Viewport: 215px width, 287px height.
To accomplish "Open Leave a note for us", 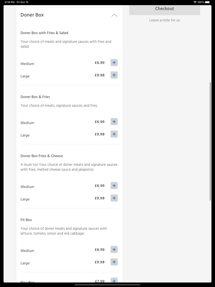I will click(165, 20).
